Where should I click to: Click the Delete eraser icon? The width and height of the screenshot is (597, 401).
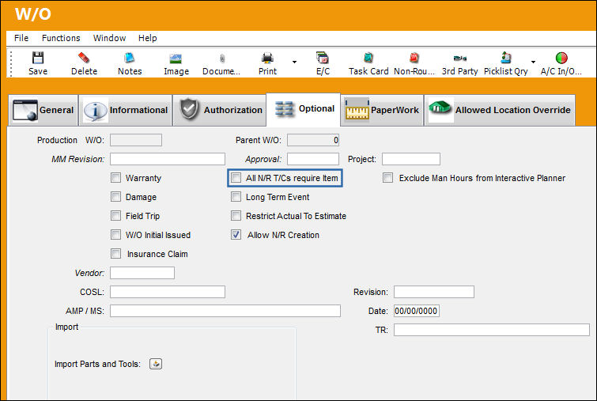(x=84, y=58)
